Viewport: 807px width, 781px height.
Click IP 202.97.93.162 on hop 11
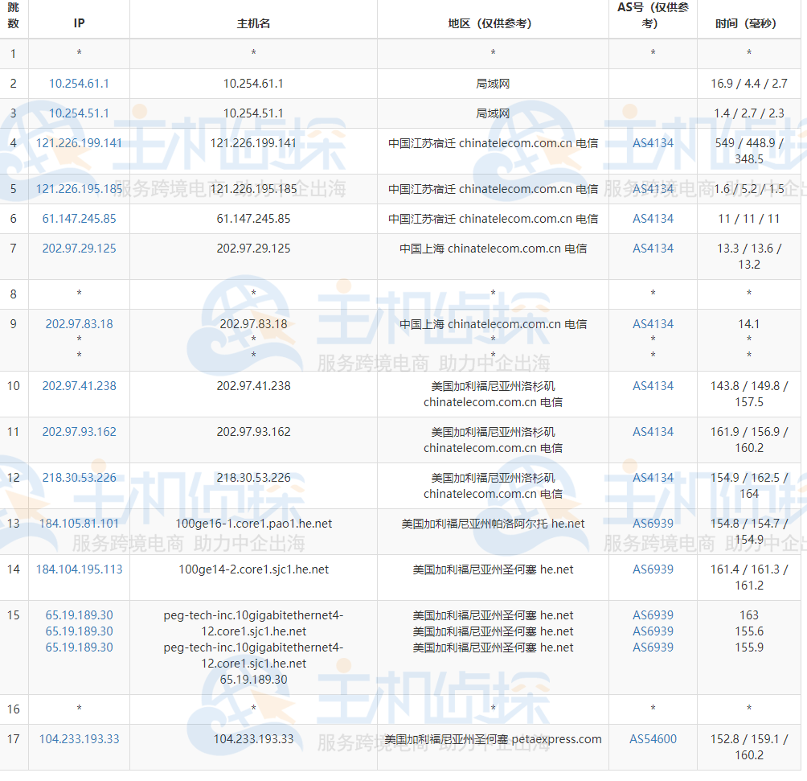pyautogui.click(x=78, y=432)
